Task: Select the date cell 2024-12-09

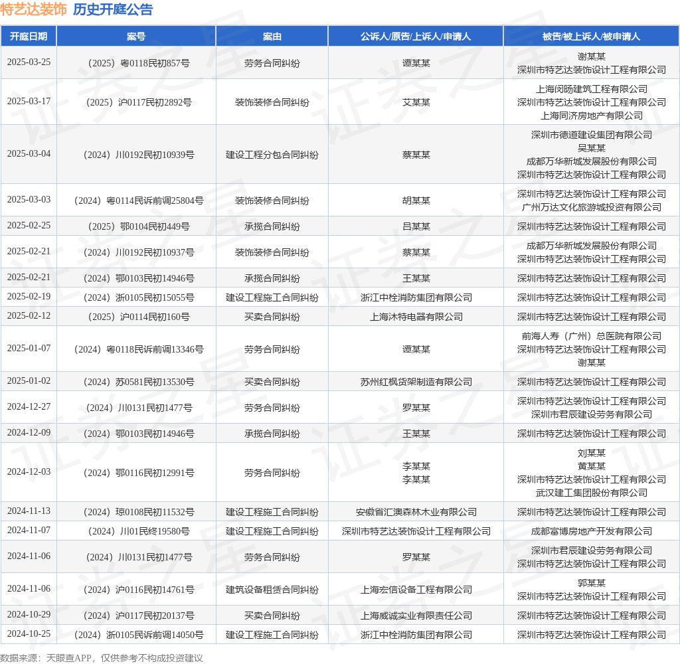Action: point(29,434)
